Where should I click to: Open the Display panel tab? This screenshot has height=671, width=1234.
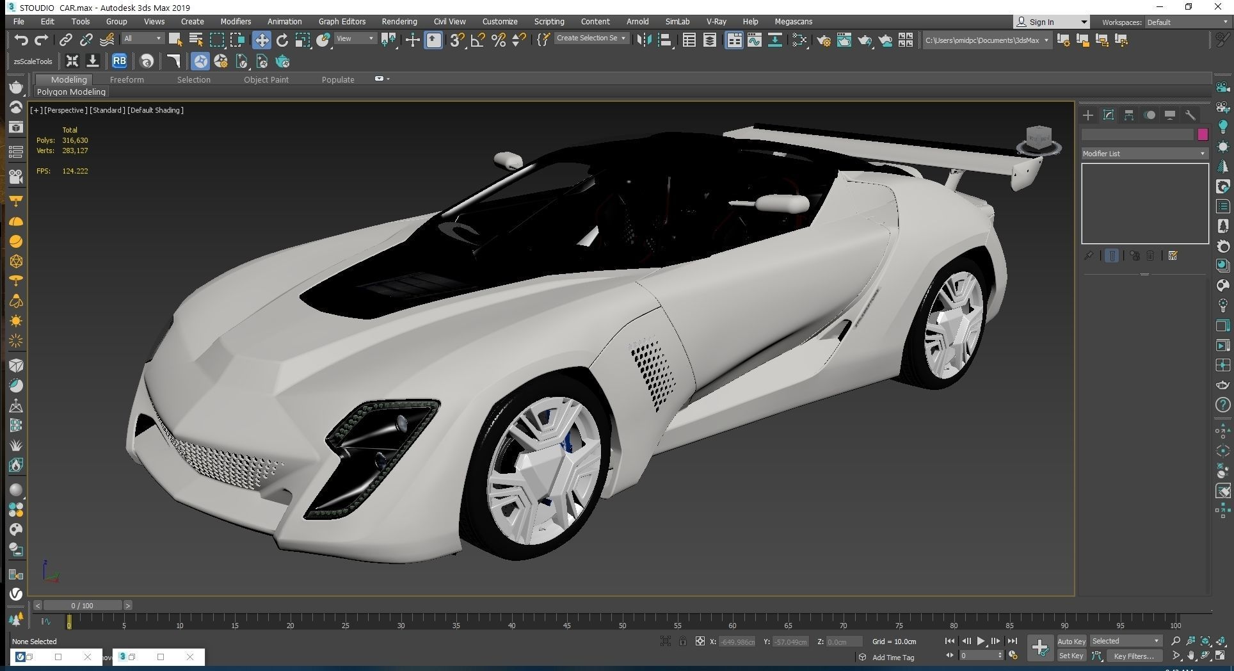click(1170, 115)
